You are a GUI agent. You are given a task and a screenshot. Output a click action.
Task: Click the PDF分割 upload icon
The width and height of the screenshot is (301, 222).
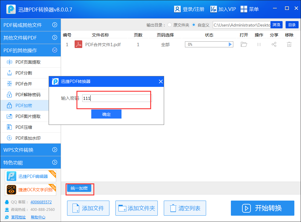9,73
